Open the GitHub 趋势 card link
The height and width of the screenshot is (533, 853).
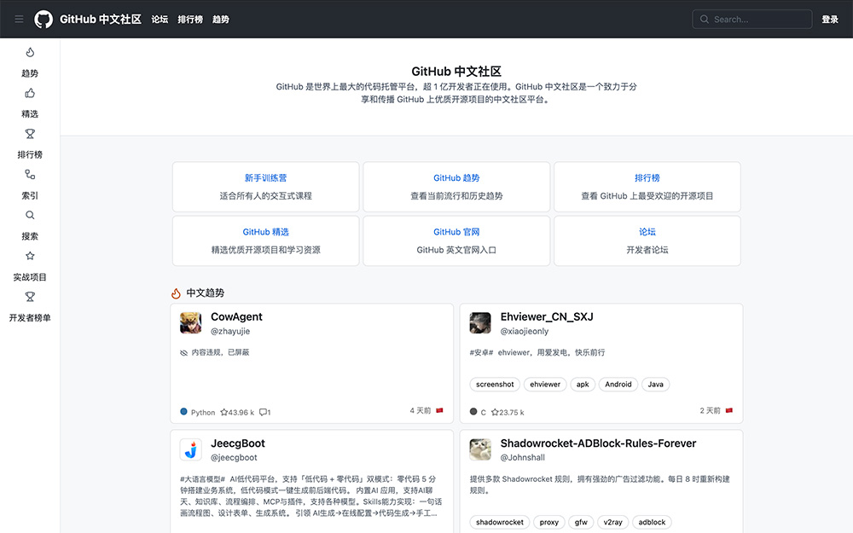[456, 178]
